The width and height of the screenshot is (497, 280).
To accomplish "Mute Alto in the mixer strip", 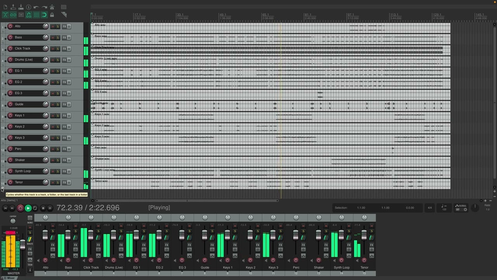I will 53,226.
